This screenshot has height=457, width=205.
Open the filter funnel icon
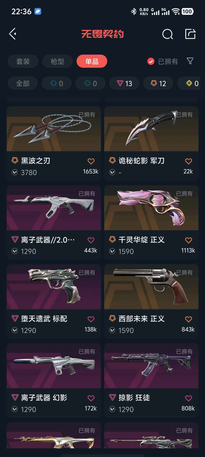point(190,61)
